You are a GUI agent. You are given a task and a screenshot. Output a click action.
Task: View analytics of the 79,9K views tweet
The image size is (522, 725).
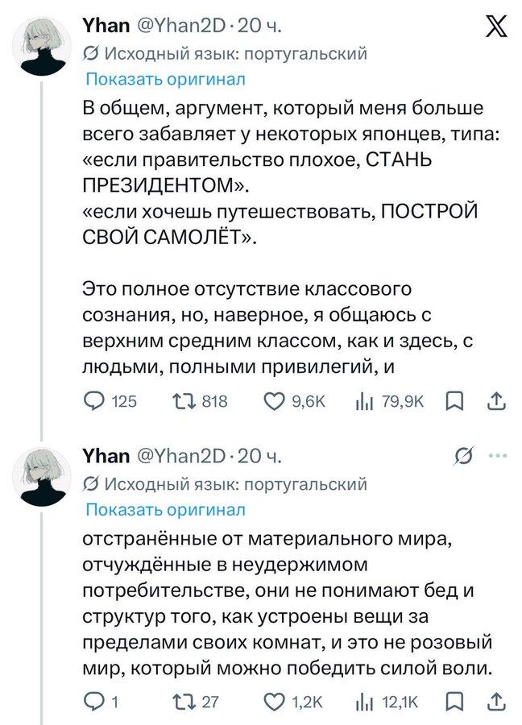(363, 401)
